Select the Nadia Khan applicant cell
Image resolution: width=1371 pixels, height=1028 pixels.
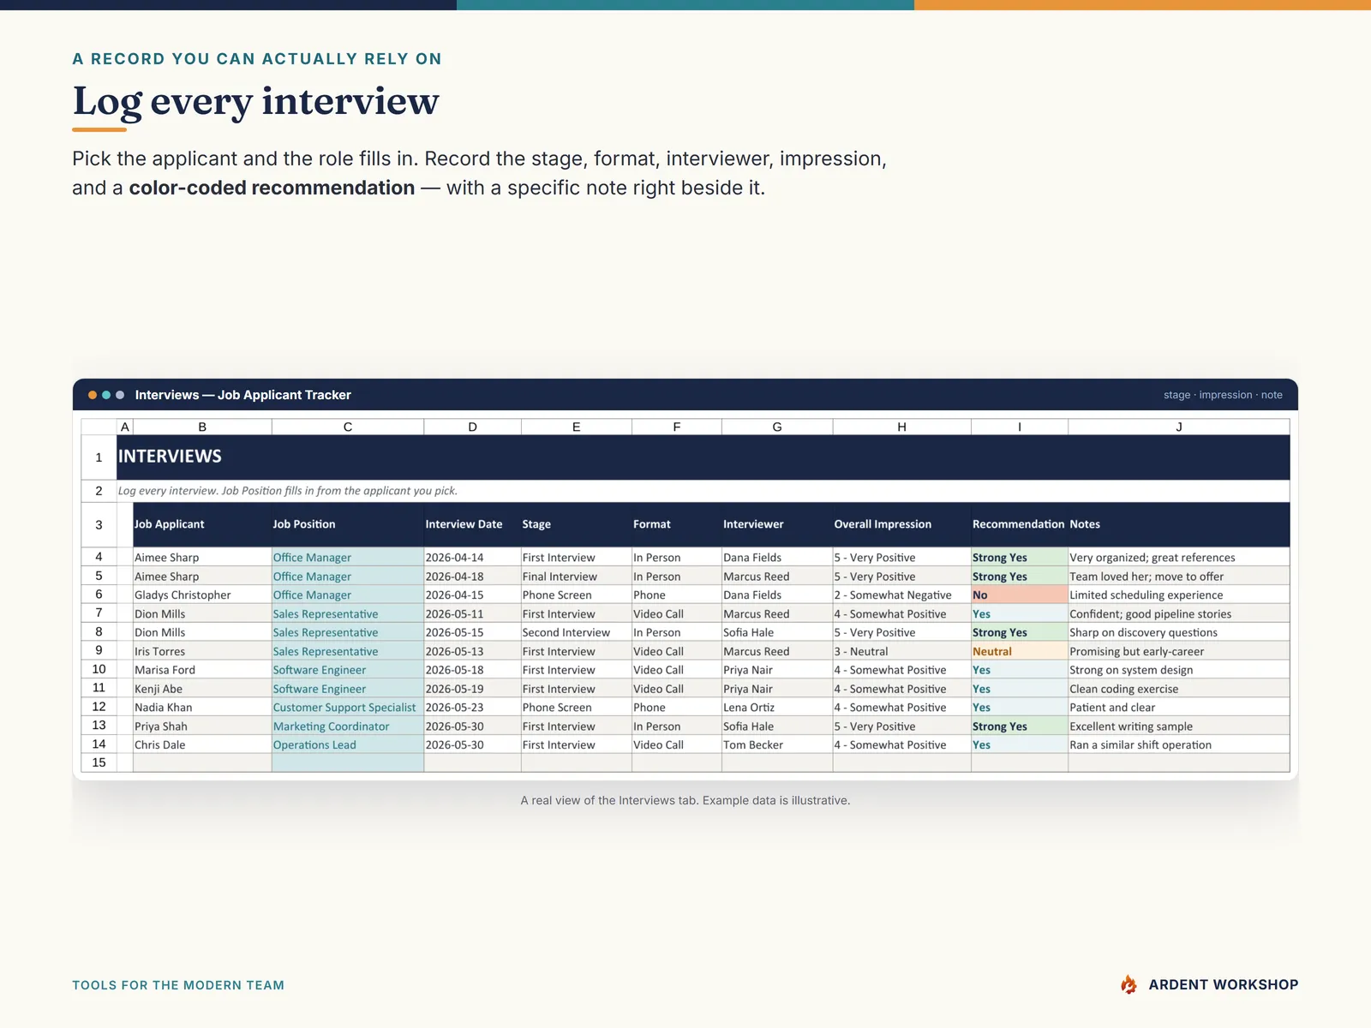[x=202, y=708]
